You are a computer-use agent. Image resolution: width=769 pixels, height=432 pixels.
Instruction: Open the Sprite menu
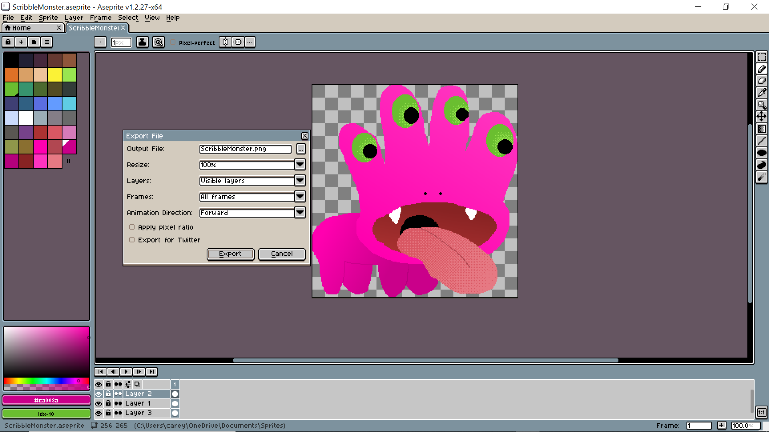click(48, 18)
